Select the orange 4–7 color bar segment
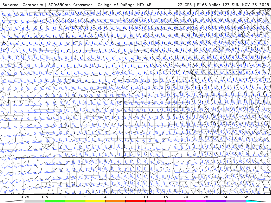This screenshot has height=203, width=271. tap(115, 201)
